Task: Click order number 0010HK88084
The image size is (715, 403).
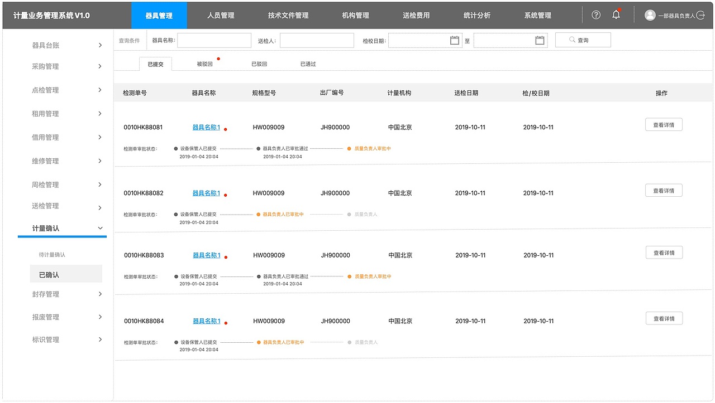Action: (x=144, y=321)
